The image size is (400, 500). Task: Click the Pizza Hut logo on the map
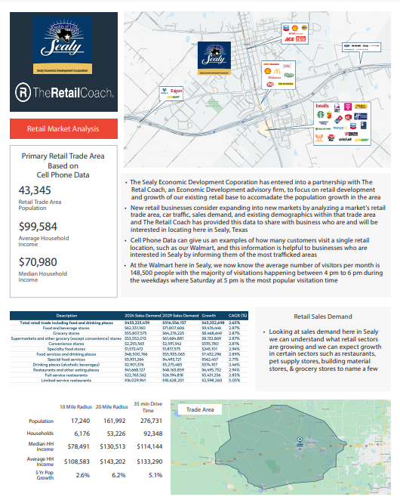point(331,137)
